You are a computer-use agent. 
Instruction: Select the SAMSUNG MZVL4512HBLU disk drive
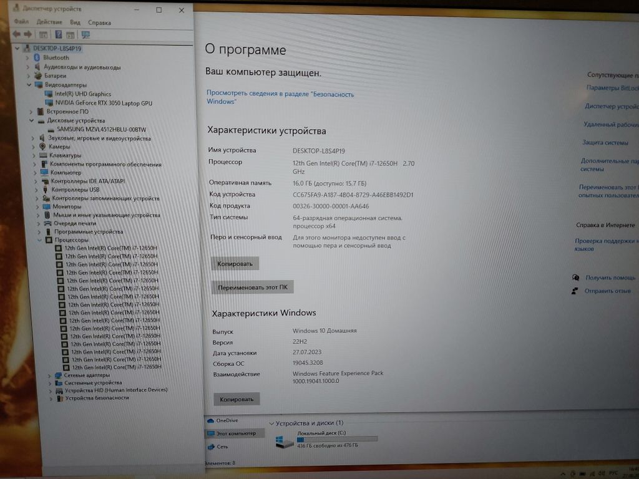pyautogui.click(x=100, y=129)
